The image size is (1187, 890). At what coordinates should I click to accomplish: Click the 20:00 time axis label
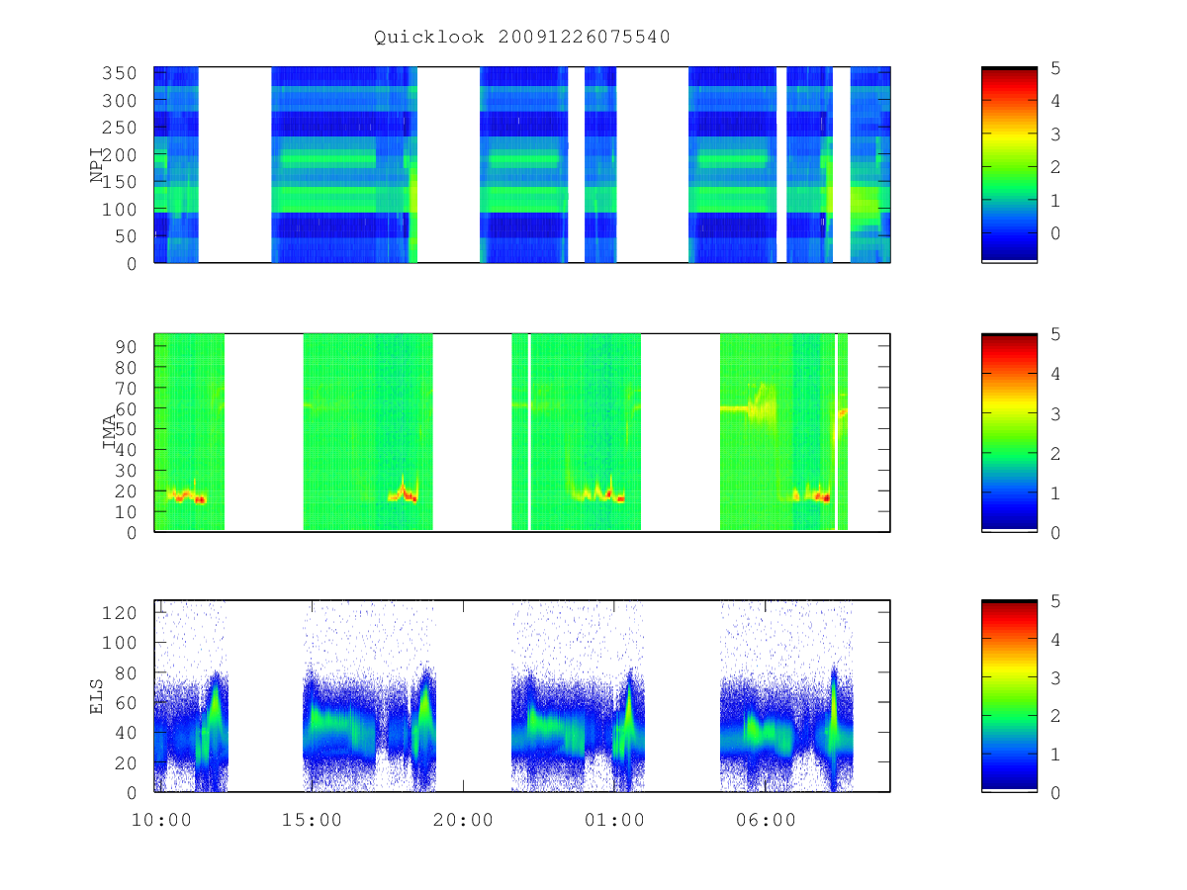[x=463, y=820]
